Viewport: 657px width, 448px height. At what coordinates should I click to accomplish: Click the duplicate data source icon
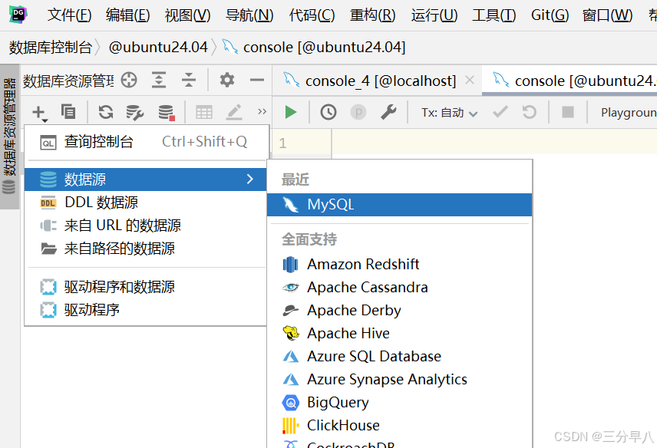tap(68, 112)
